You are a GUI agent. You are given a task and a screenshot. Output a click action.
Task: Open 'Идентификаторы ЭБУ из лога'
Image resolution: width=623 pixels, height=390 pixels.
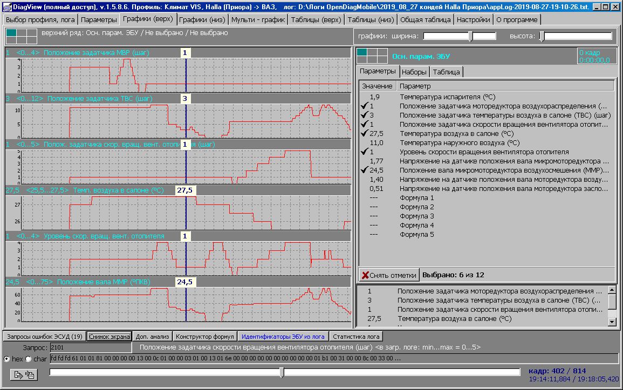click(283, 337)
